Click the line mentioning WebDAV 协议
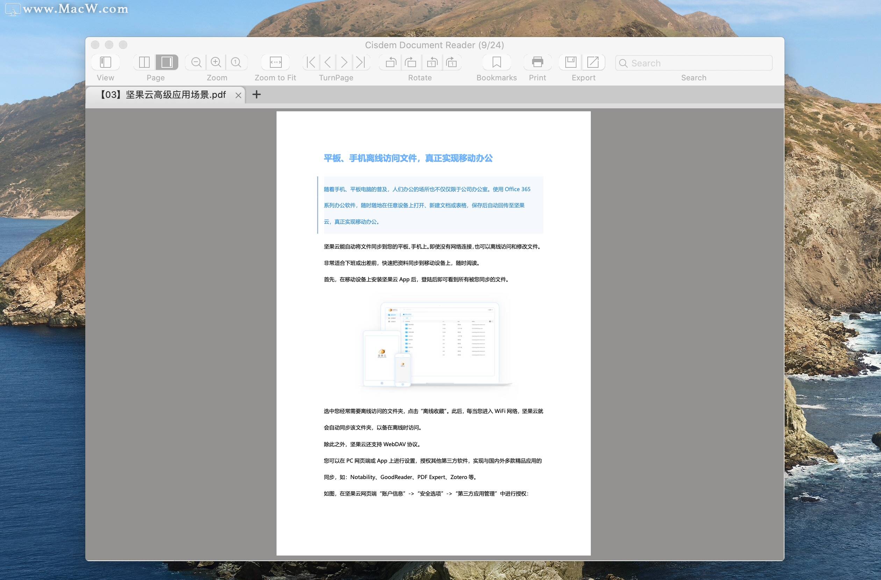The image size is (881, 580). (372, 444)
